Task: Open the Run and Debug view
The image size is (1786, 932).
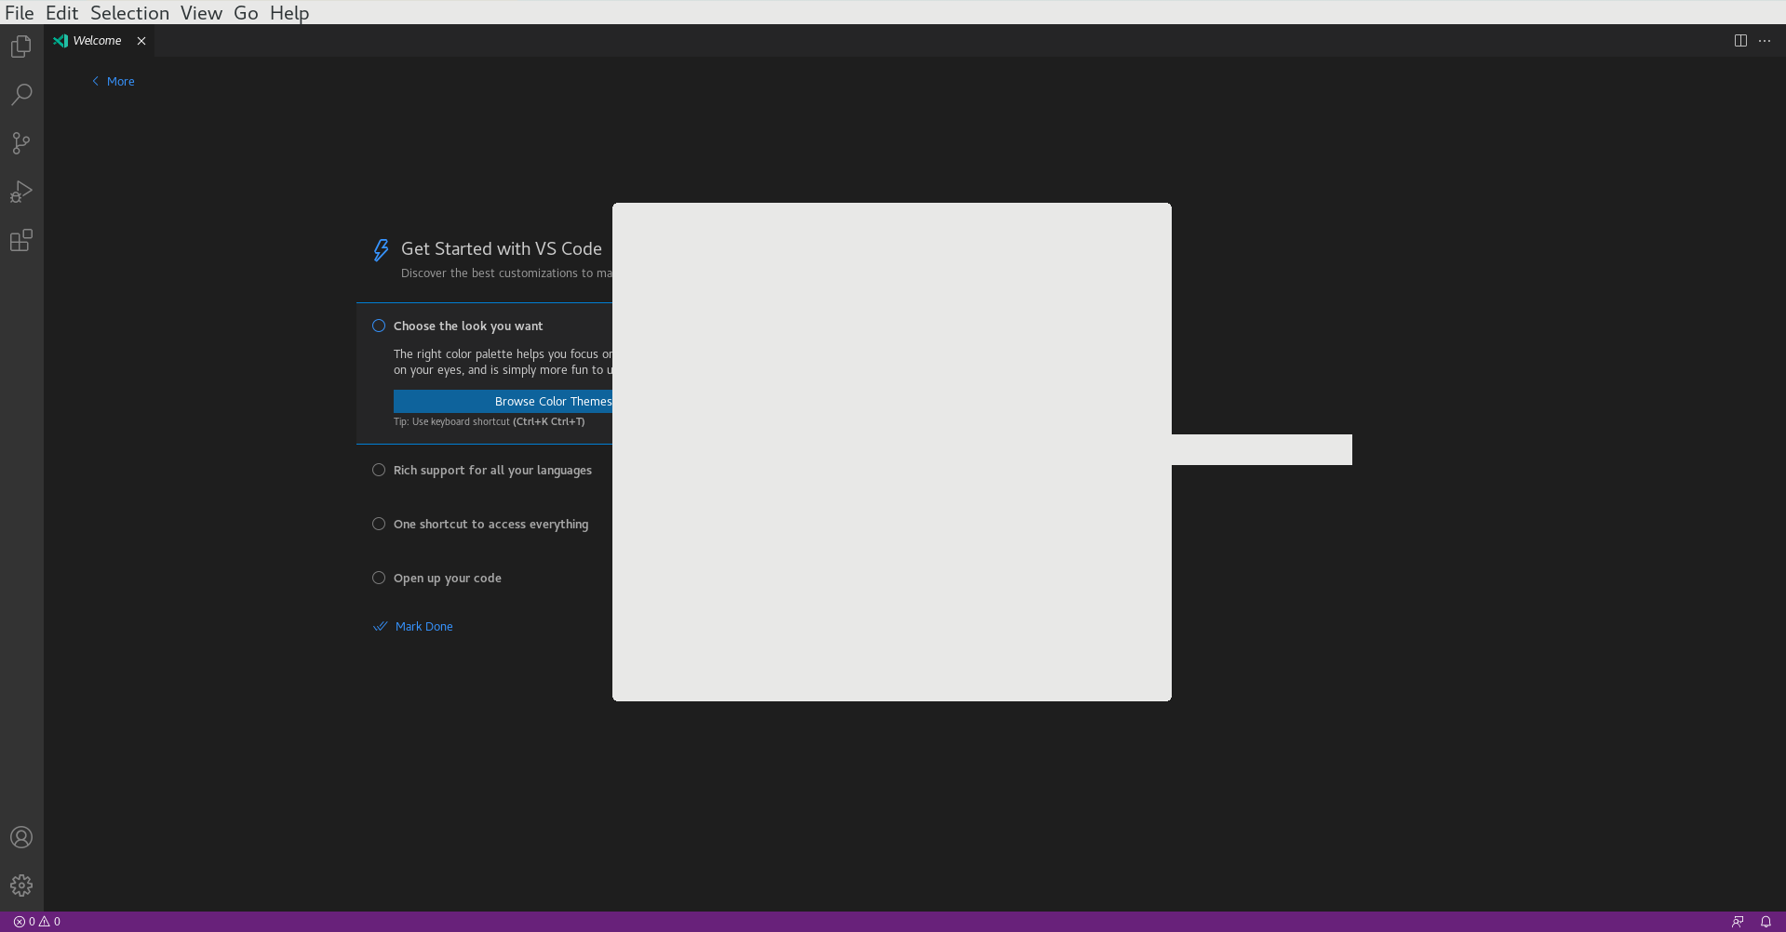Action: coord(20,192)
